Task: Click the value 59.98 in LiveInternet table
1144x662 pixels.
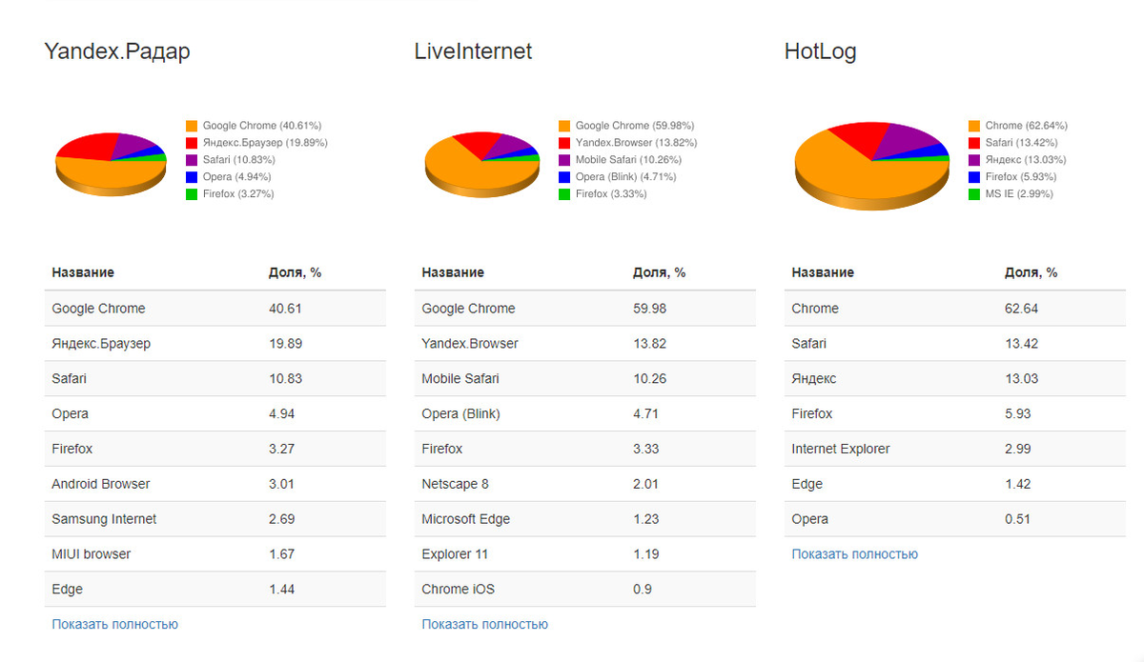Action: pyautogui.click(x=649, y=309)
